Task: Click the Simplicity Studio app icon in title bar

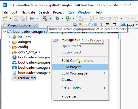Action: tap(5, 5)
